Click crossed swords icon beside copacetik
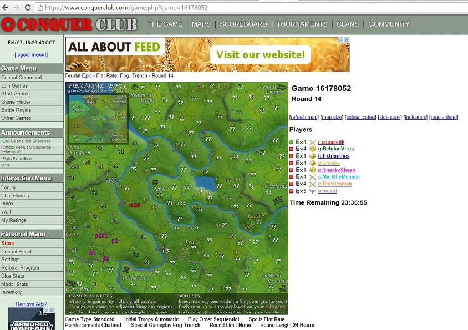This screenshot has height=330, width=468. (312, 142)
